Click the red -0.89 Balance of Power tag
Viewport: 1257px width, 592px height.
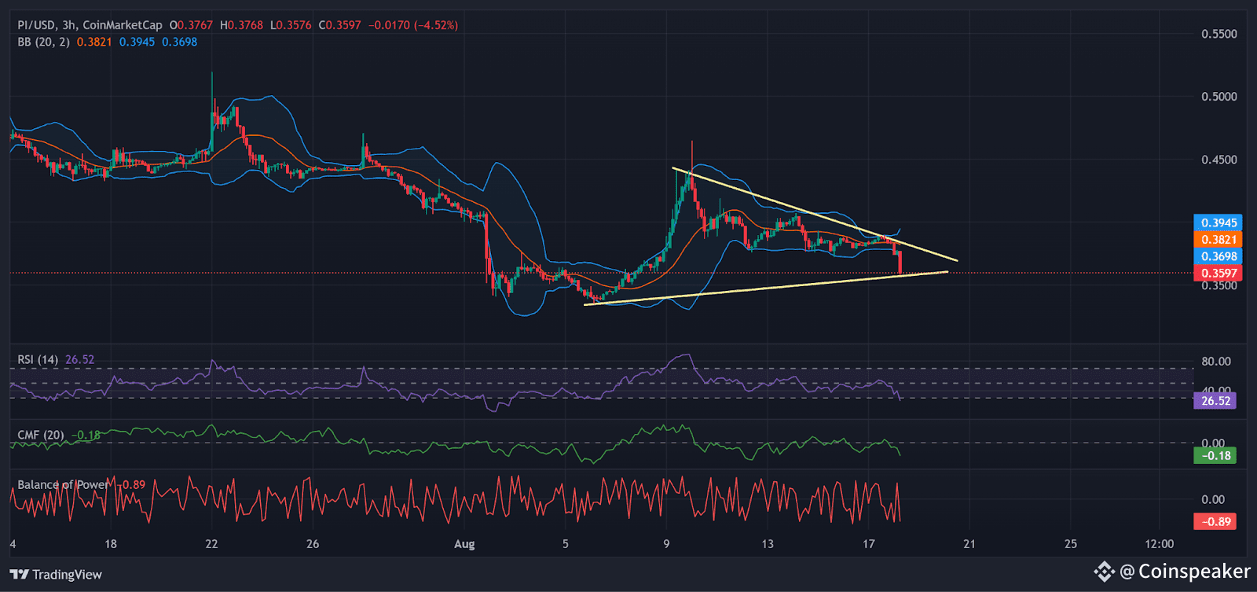point(1215,522)
